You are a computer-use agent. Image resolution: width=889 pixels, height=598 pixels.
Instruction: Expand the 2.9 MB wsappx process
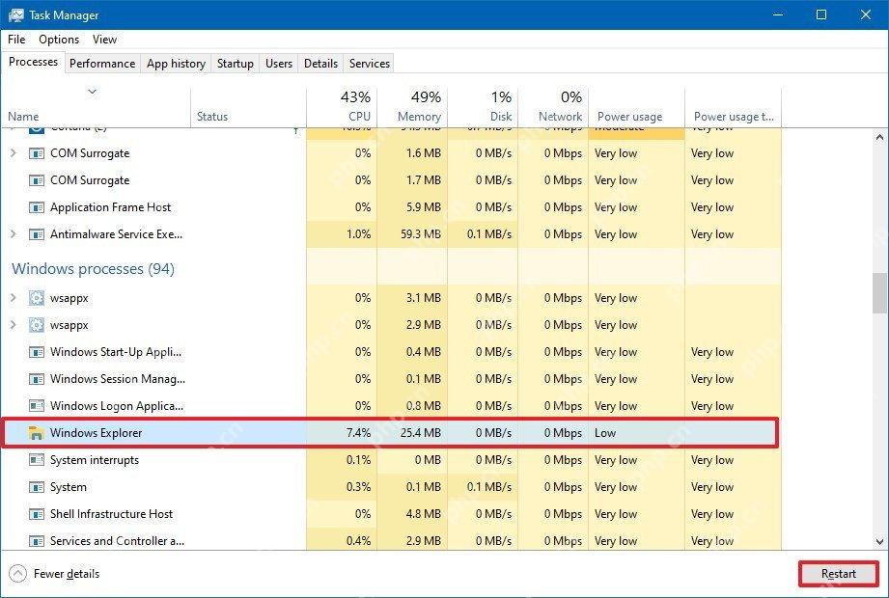pyautogui.click(x=14, y=324)
